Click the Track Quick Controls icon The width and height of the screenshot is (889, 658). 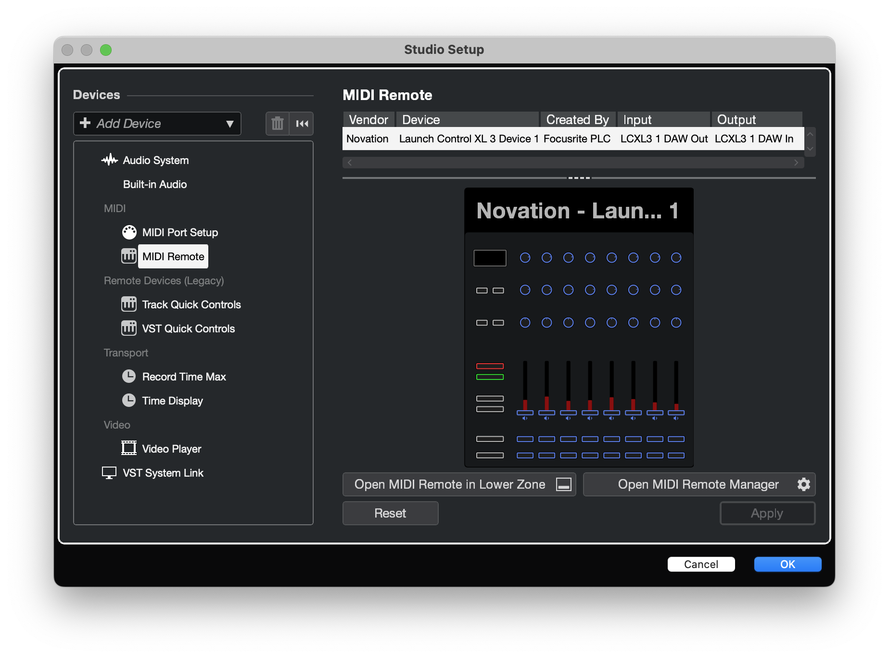[x=129, y=304]
